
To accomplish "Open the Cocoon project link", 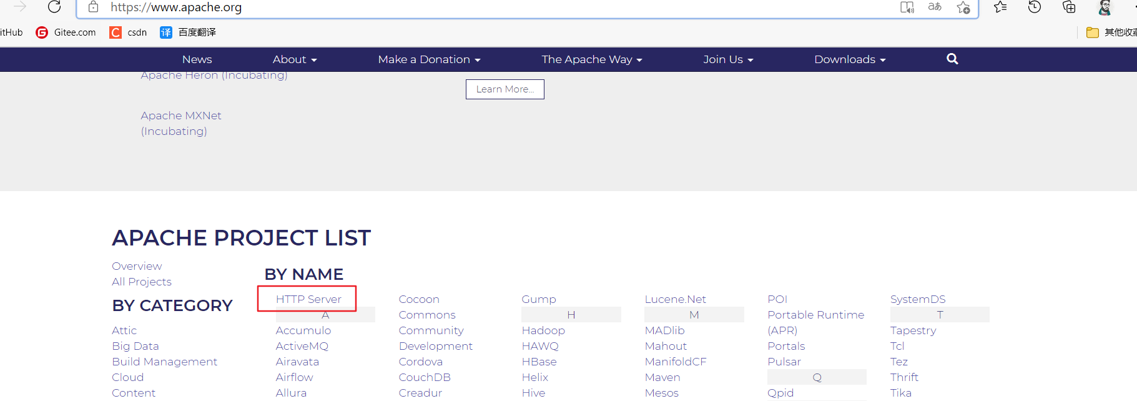I will pyautogui.click(x=419, y=299).
